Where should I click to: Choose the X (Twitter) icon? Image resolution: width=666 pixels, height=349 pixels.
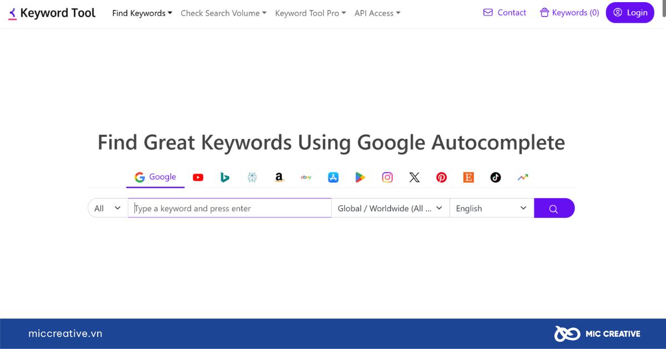[415, 177]
